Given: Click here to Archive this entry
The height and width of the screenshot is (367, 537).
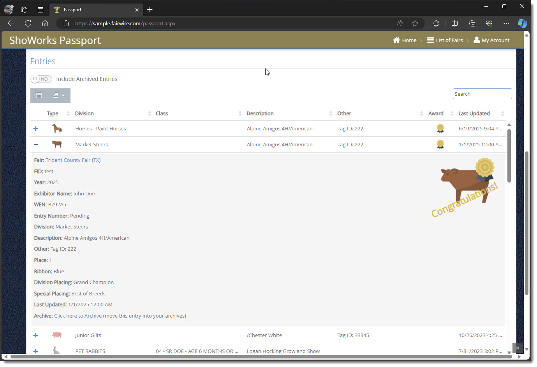Looking at the screenshot, I should [78, 316].
